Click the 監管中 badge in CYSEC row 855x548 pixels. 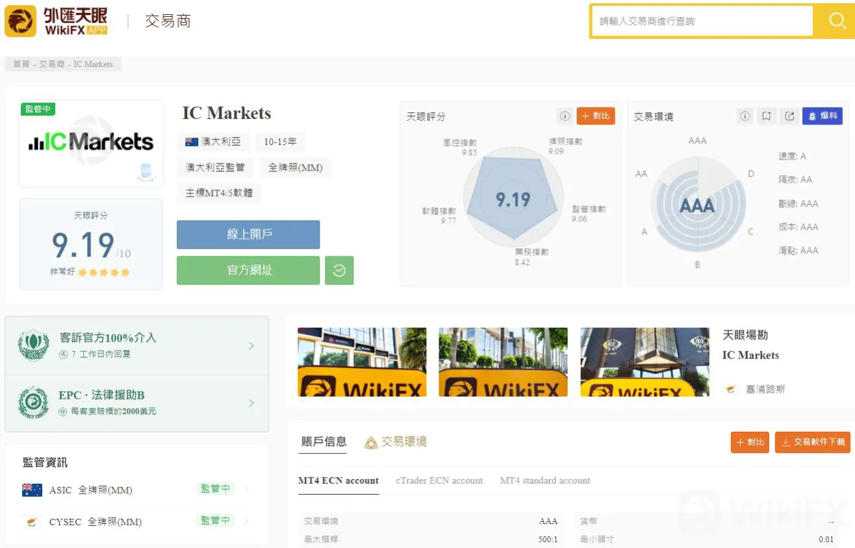click(216, 521)
